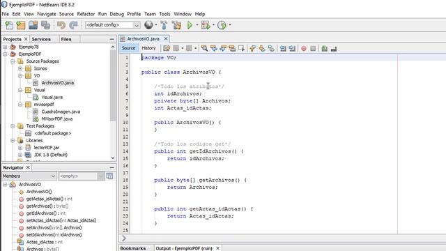Viewport: 446px width, 251px height.
Task: Click the globe browser icon
Action: (148, 25)
